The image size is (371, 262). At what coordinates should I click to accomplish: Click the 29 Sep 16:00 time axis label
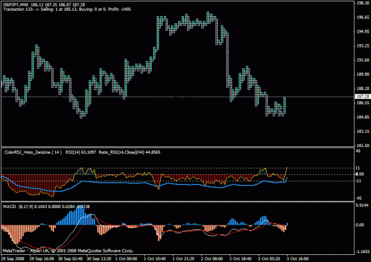click(42, 258)
